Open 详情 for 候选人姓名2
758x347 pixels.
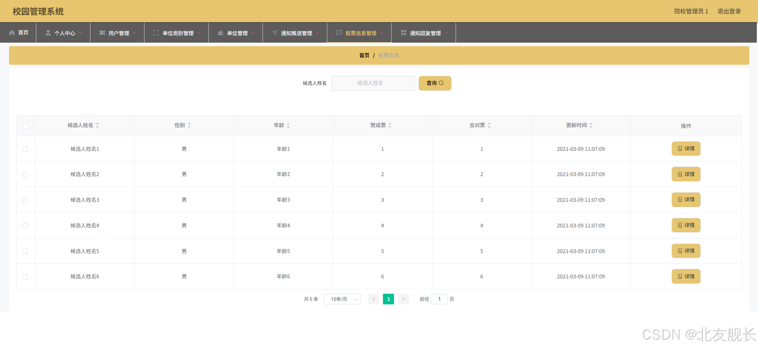686,174
